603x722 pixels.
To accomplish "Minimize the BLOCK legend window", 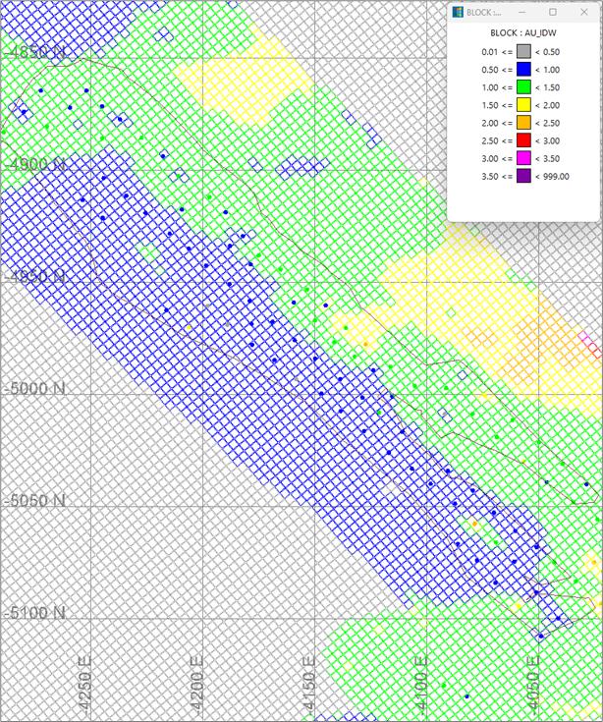I will click(x=521, y=13).
